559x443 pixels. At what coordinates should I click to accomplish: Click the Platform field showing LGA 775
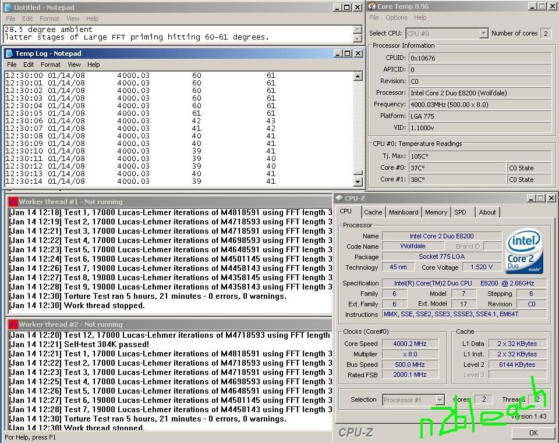[480, 116]
